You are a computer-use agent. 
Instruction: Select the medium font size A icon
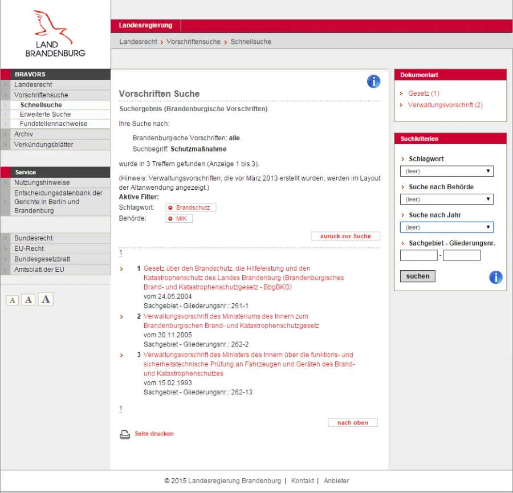pos(28,299)
